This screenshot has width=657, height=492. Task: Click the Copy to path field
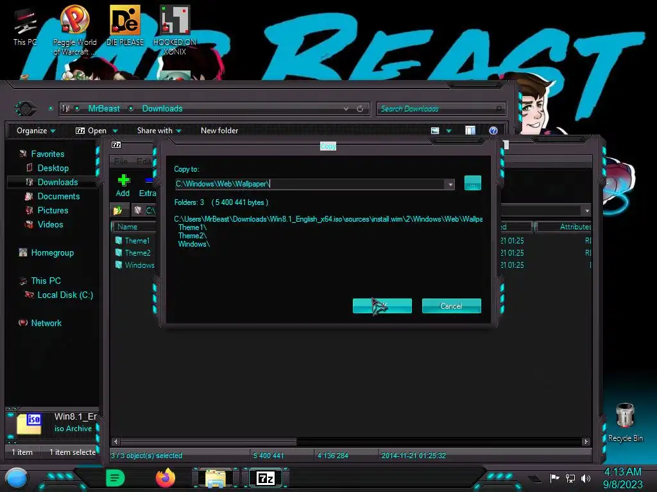point(310,184)
